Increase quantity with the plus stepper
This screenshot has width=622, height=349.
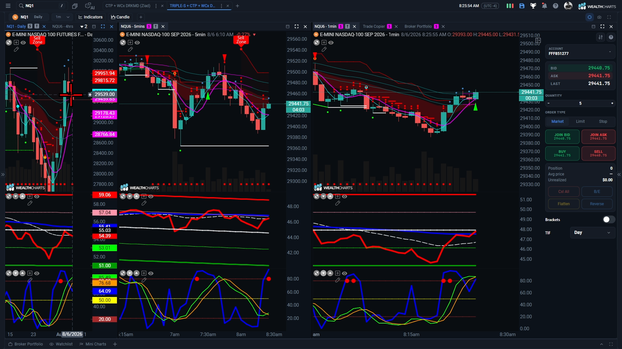pyautogui.click(x=612, y=103)
